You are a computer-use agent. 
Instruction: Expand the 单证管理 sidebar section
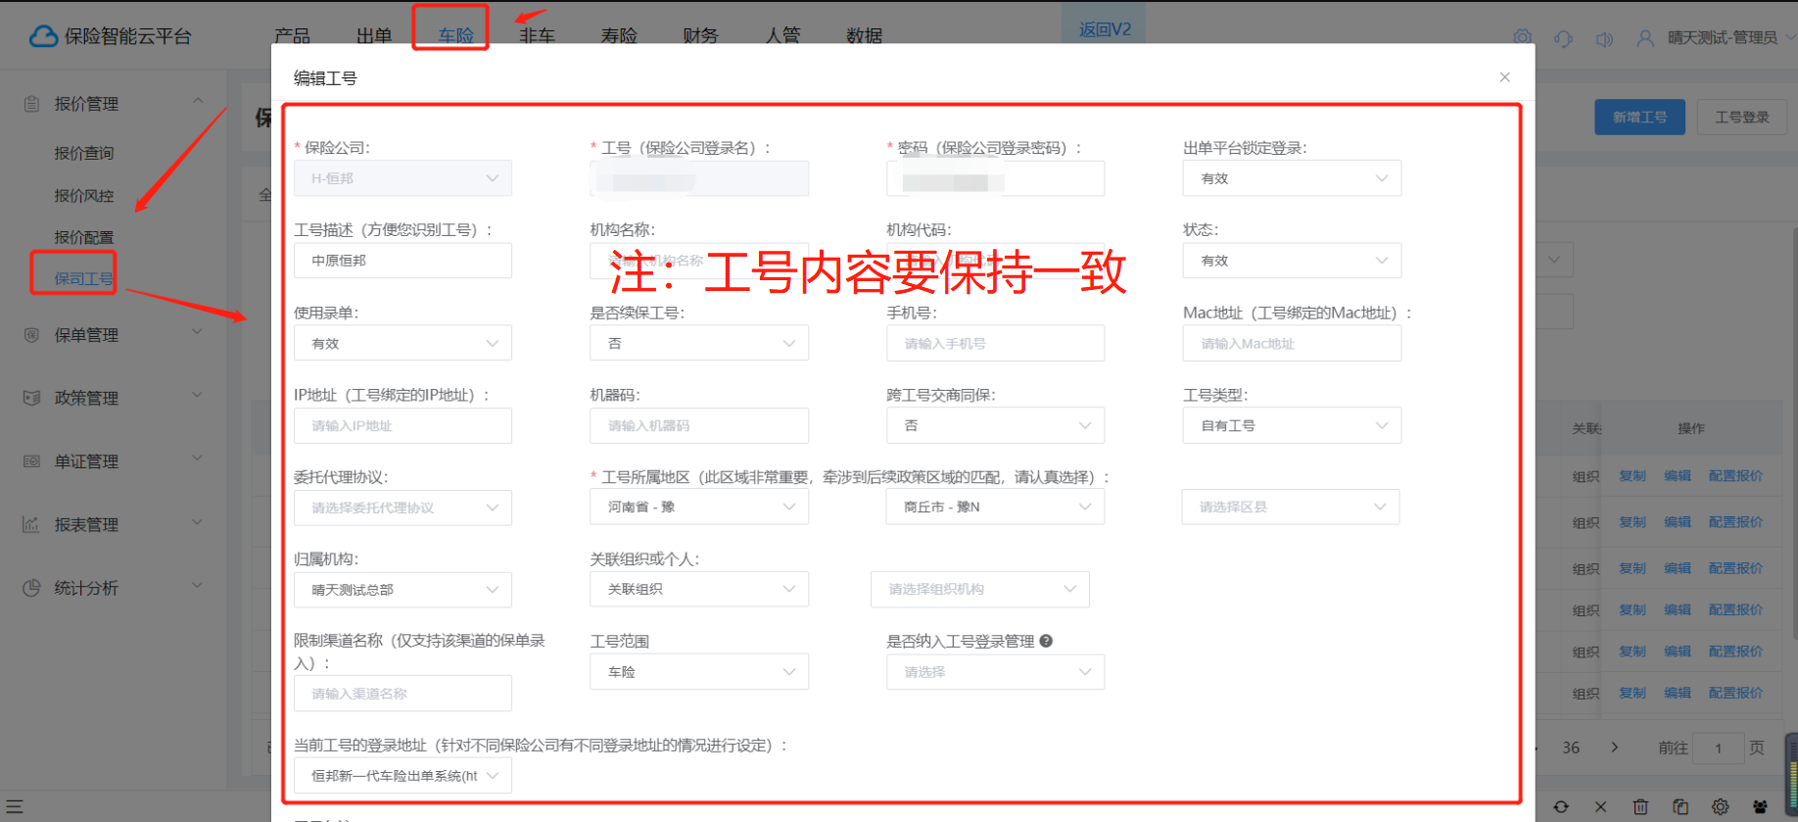coord(198,459)
